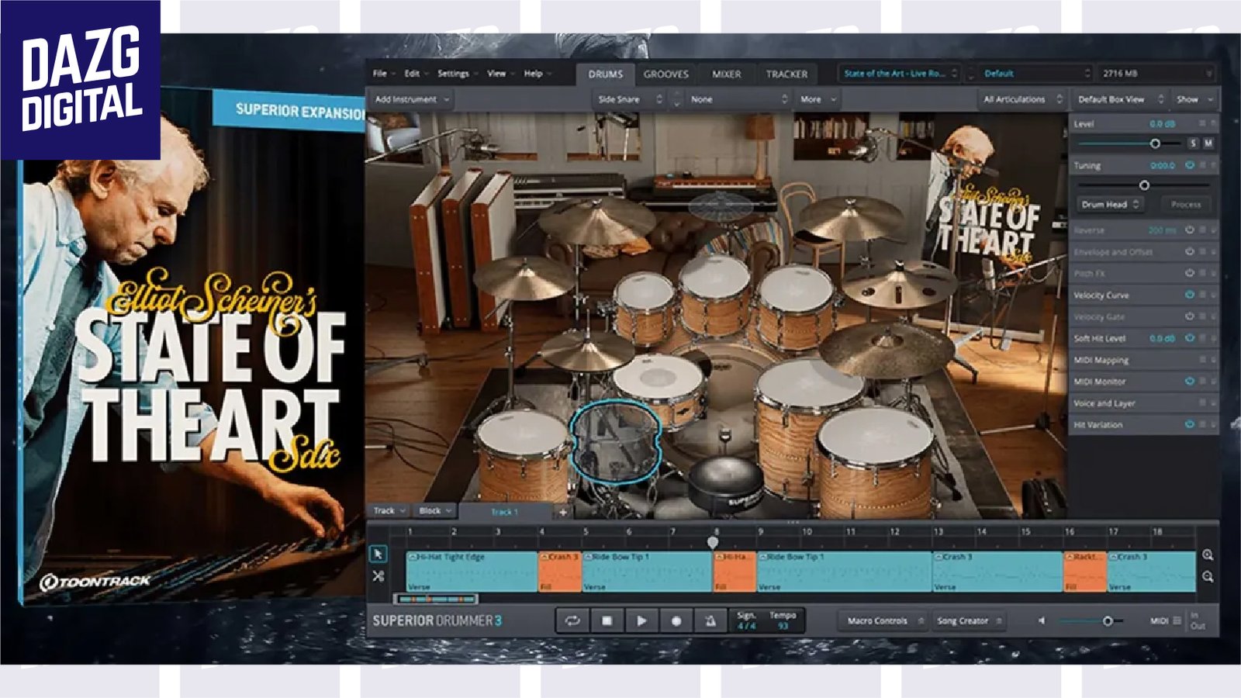
Task: Open the MIDI Mapping row menu icon
Action: click(1202, 360)
